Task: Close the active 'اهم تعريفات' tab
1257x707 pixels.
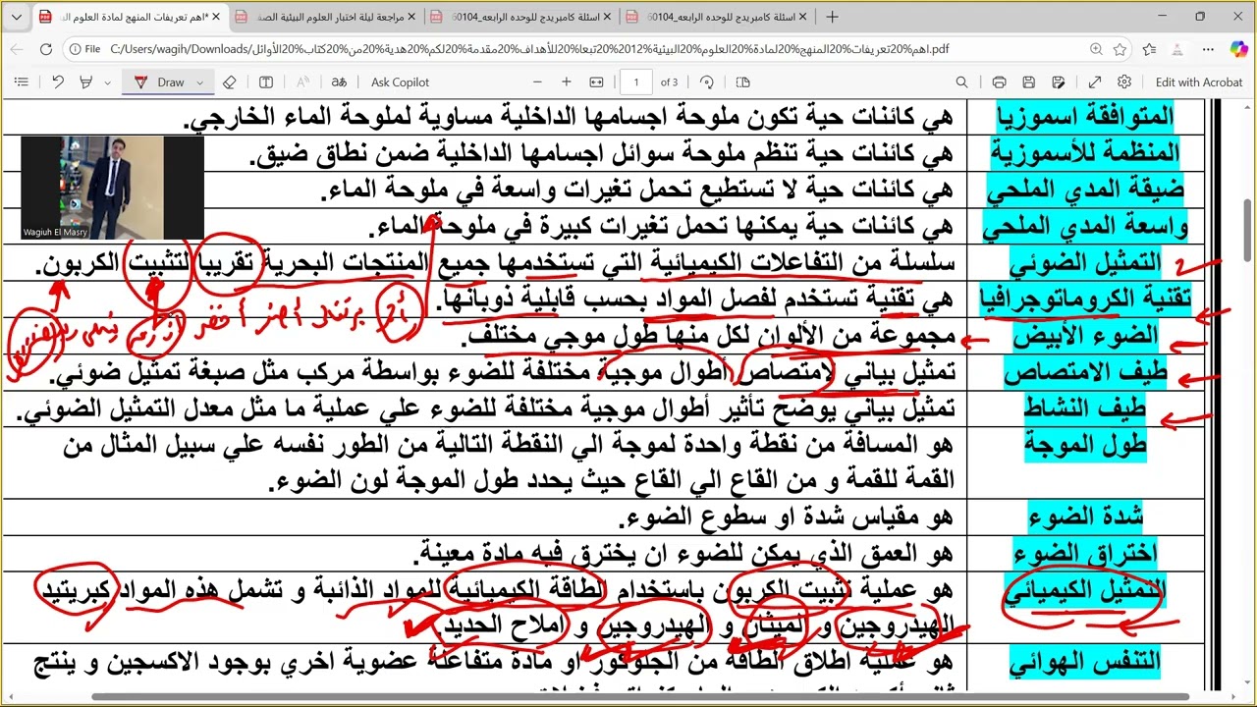Action: [x=215, y=17]
